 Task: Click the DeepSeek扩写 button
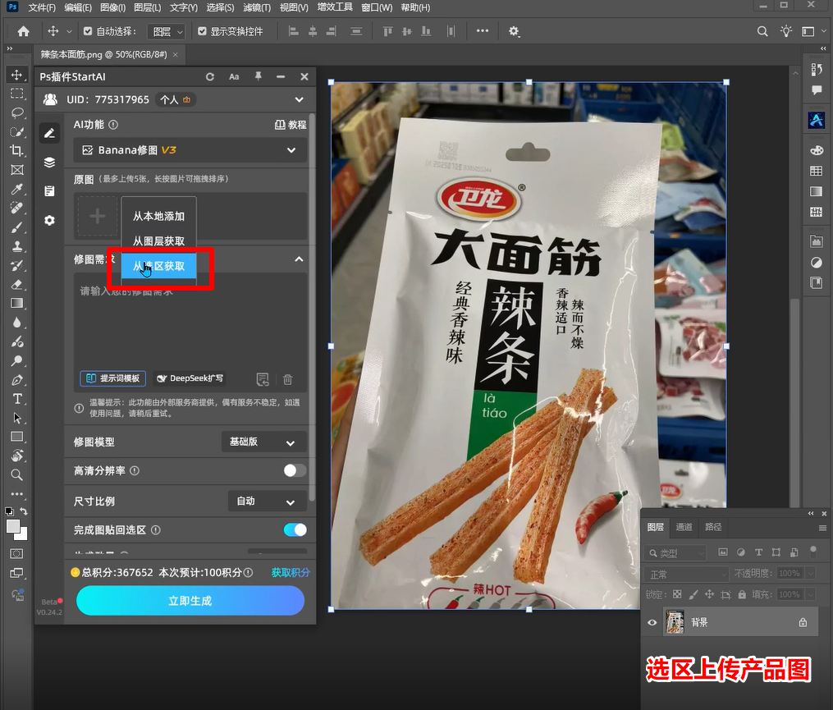(x=190, y=378)
